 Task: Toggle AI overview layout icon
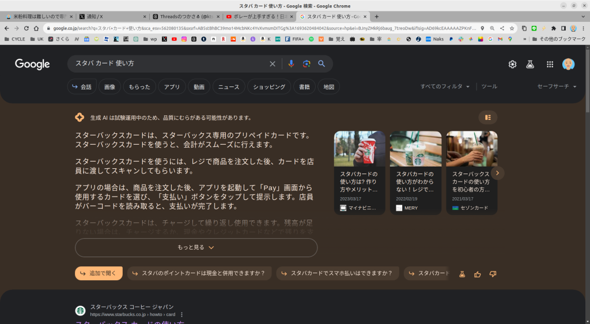tap(487, 118)
